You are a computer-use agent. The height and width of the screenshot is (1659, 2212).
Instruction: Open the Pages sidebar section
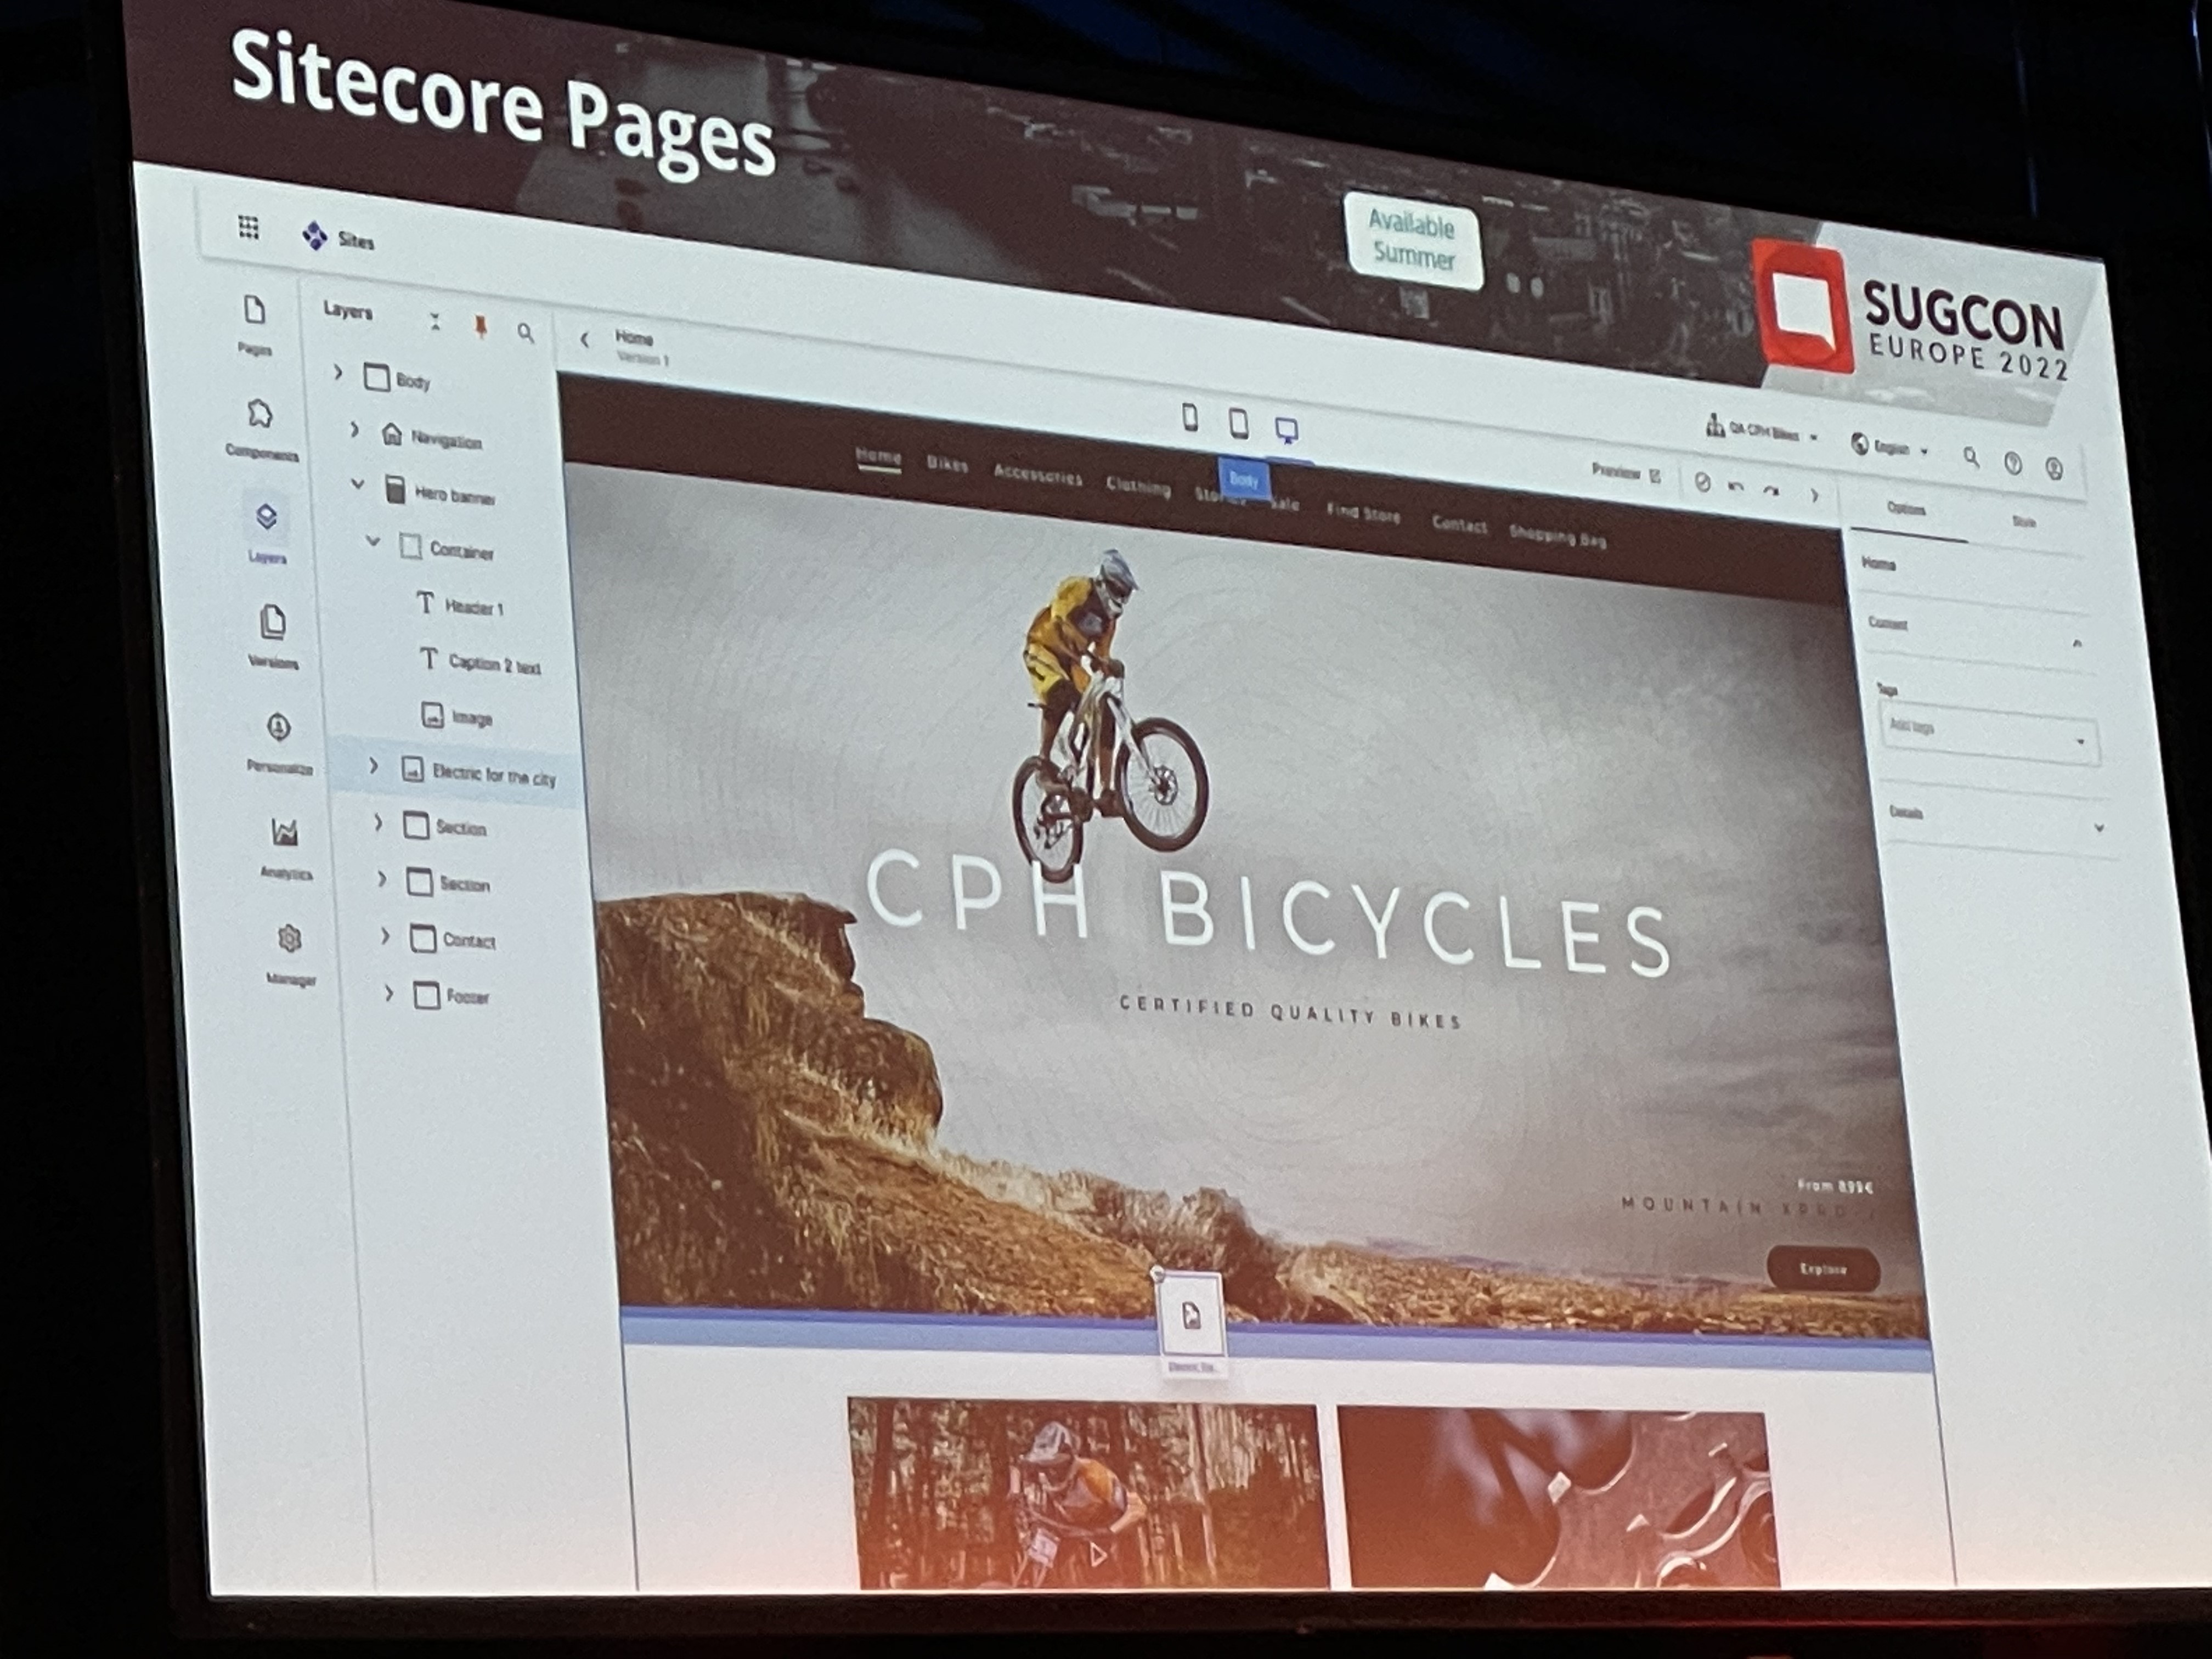(x=254, y=325)
